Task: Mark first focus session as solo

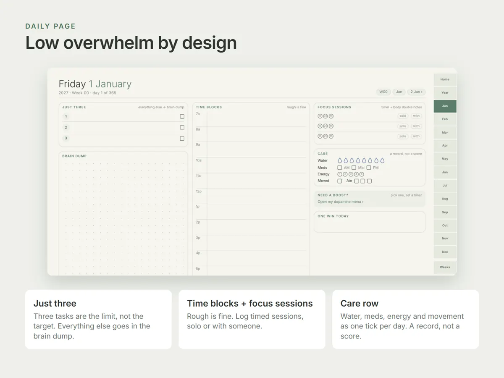Action: (x=403, y=116)
